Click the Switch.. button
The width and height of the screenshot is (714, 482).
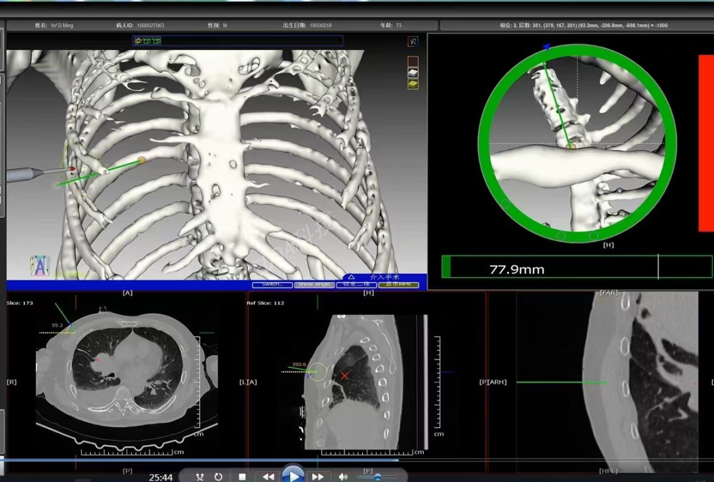272,285
